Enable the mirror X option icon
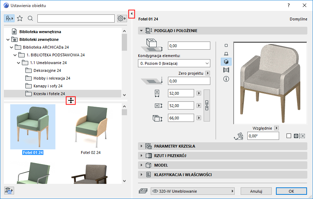 coord(296,136)
